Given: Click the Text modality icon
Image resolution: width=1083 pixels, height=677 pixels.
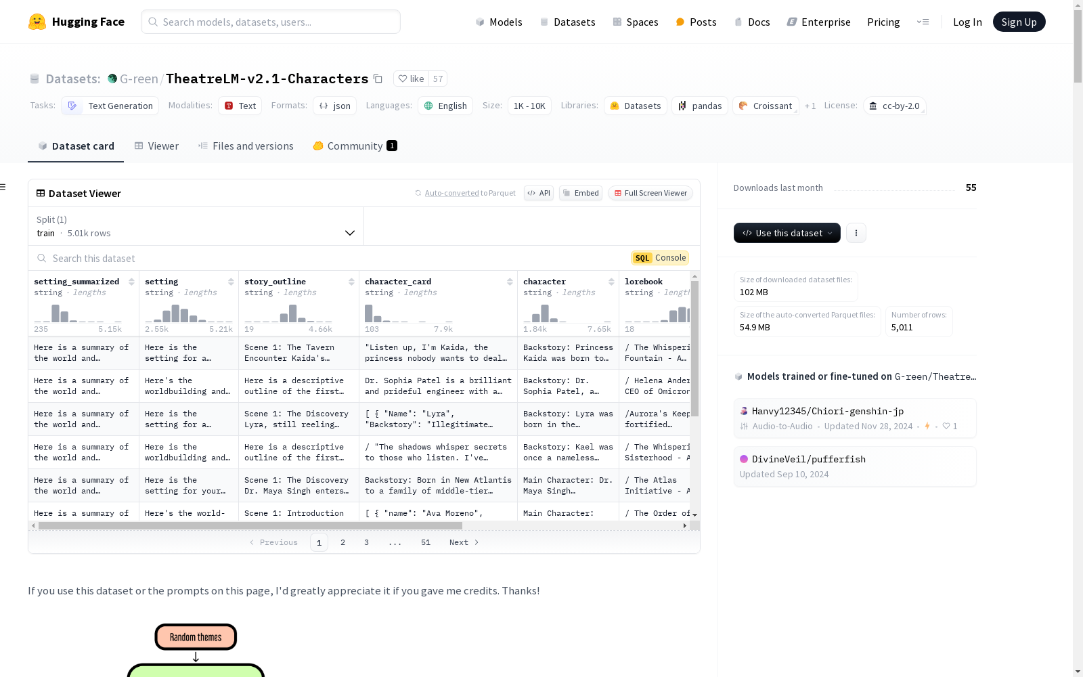Looking at the screenshot, I should [x=229, y=106].
